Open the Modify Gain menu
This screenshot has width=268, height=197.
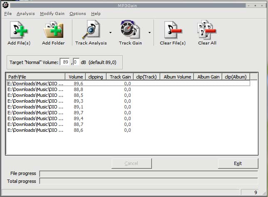tap(52, 14)
